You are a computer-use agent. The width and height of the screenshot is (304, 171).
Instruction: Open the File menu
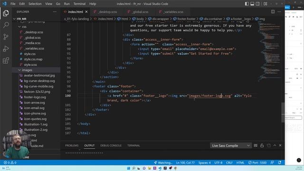(13, 4)
